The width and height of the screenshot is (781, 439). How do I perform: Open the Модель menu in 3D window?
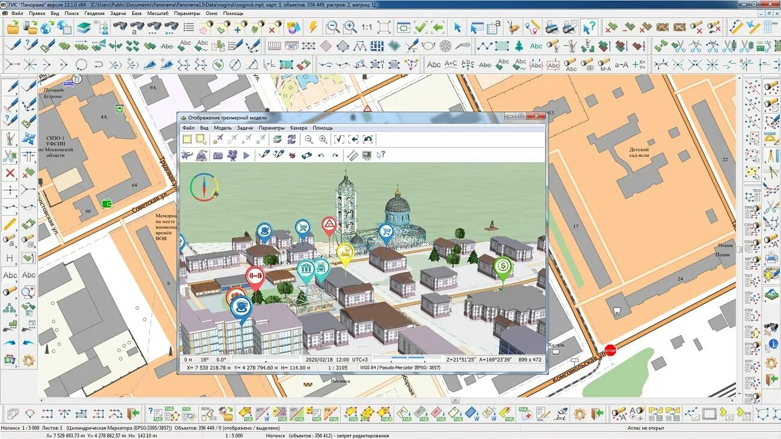point(222,128)
